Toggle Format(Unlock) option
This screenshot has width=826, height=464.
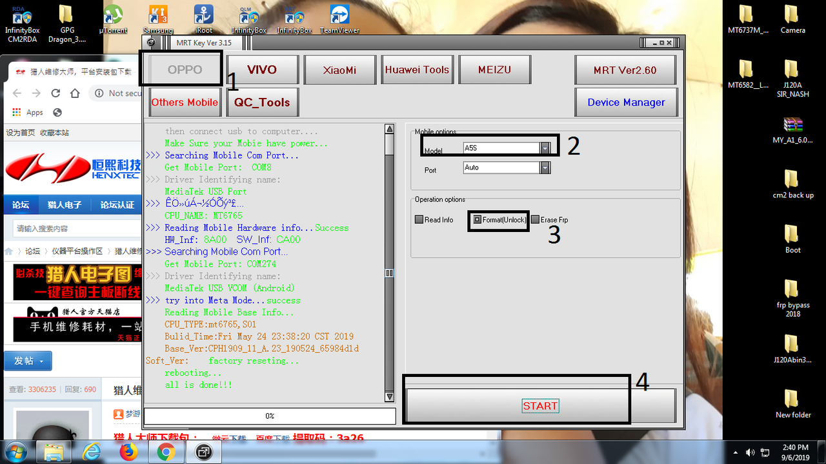(x=499, y=220)
